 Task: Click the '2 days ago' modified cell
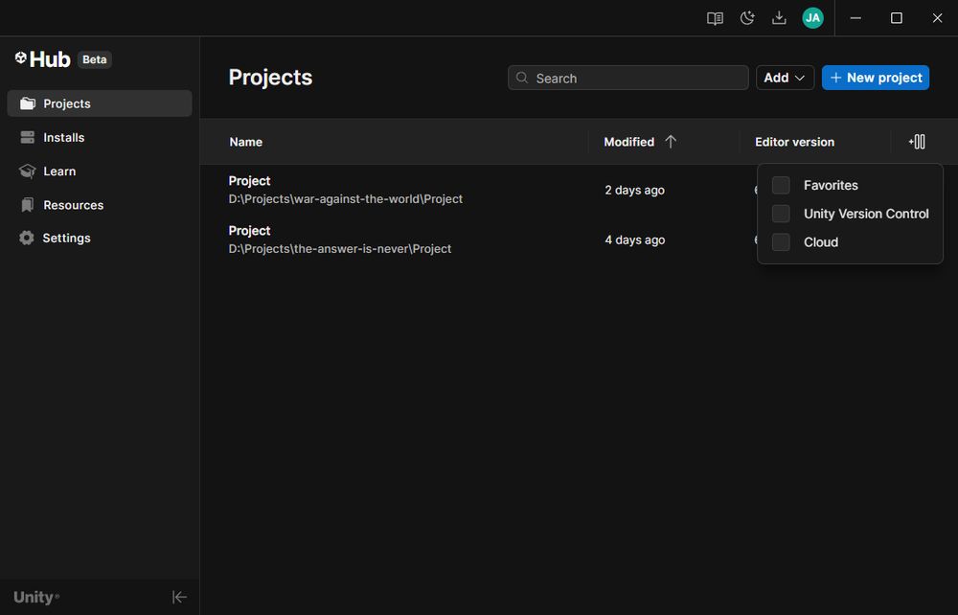tap(634, 190)
